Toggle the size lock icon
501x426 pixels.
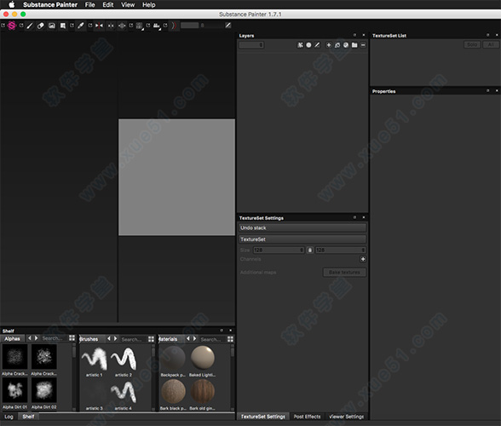310,250
